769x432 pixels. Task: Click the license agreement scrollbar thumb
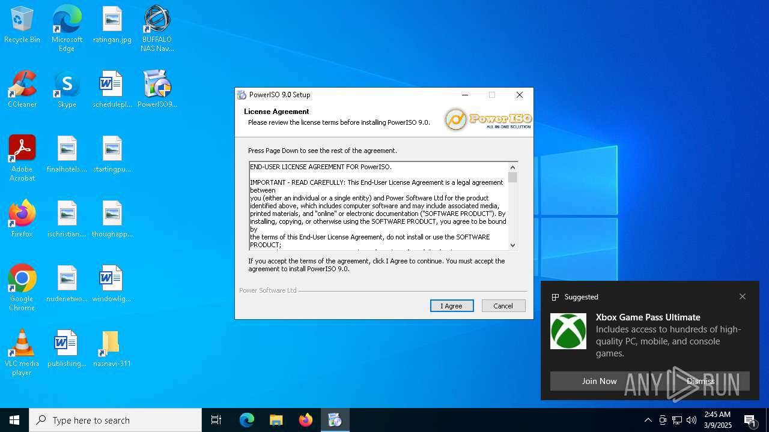512,177
